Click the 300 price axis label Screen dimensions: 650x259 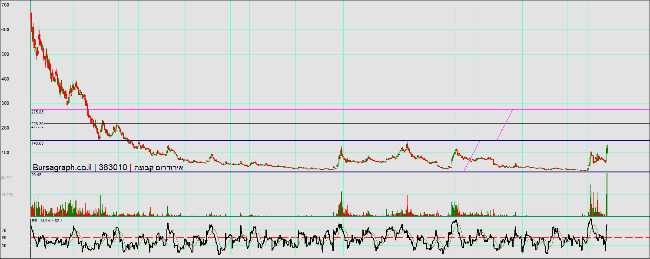tap(5, 103)
